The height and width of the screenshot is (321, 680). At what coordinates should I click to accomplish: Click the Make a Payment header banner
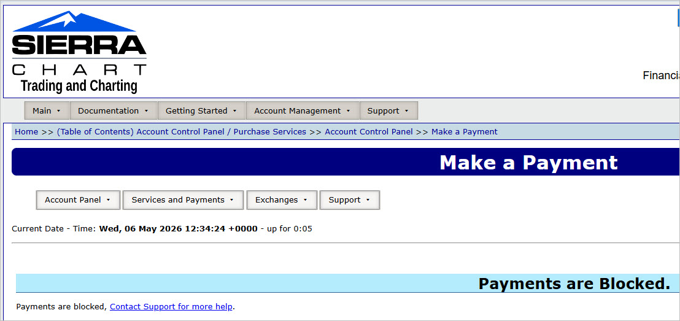[346, 162]
